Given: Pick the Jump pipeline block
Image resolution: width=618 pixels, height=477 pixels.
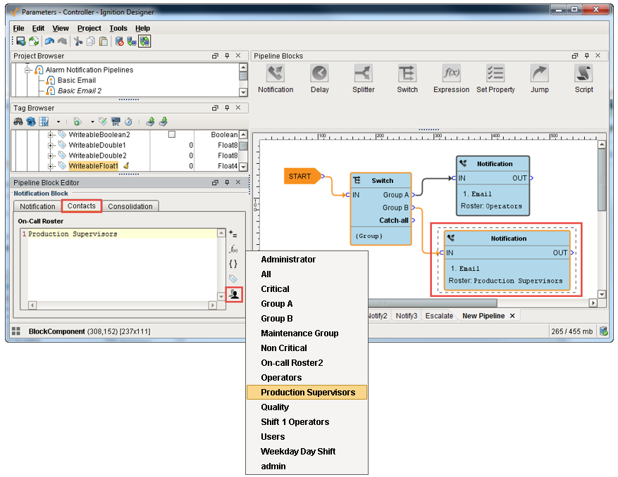Looking at the screenshot, I should click(x=540, y=79).
